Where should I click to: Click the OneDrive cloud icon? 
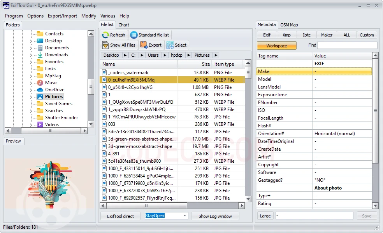[40, 90]
